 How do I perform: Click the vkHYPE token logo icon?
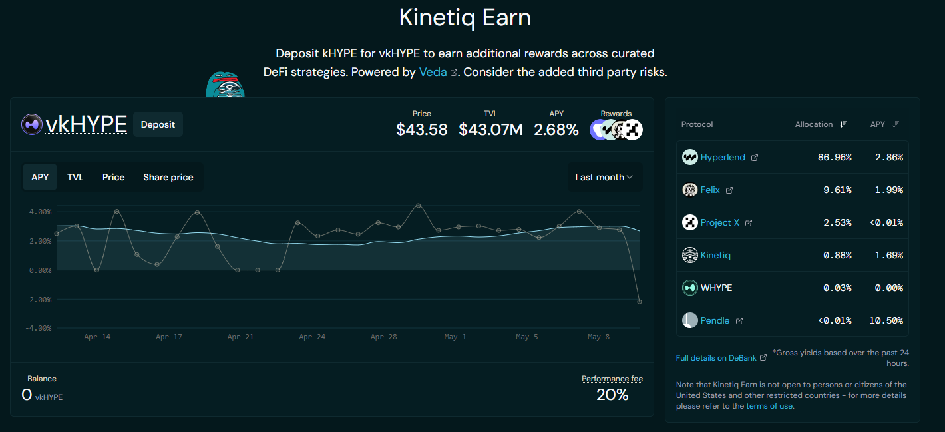[x=32, y=124]
